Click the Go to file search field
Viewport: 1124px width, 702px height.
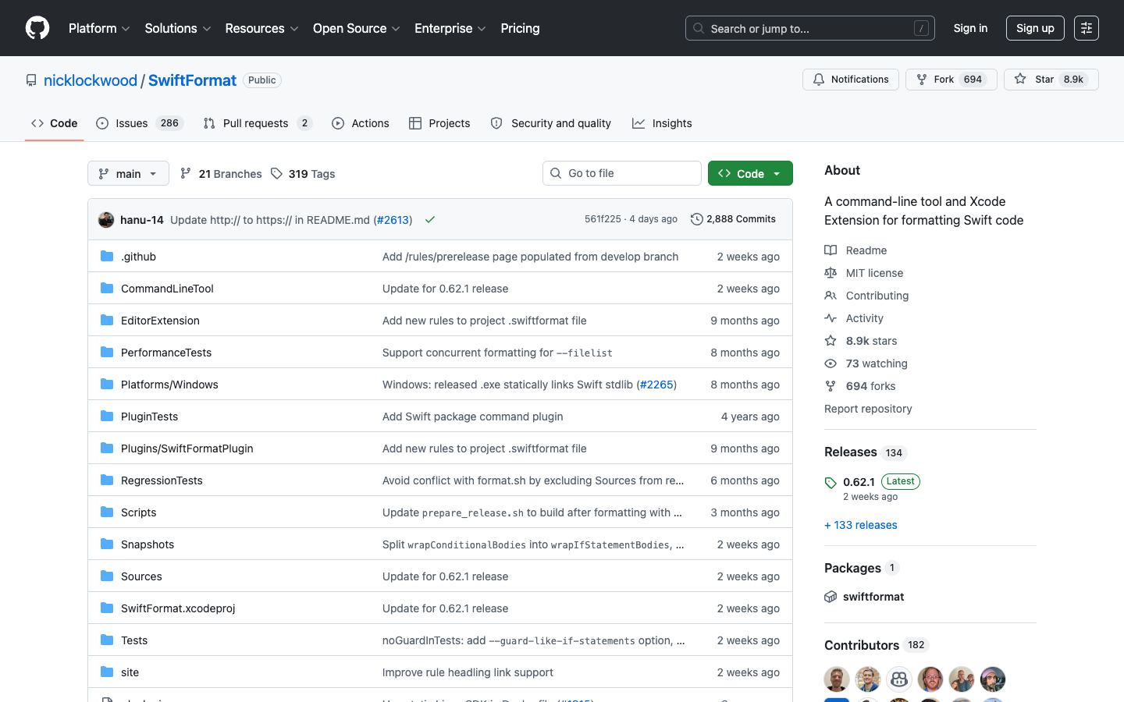[x=622, y=173]
